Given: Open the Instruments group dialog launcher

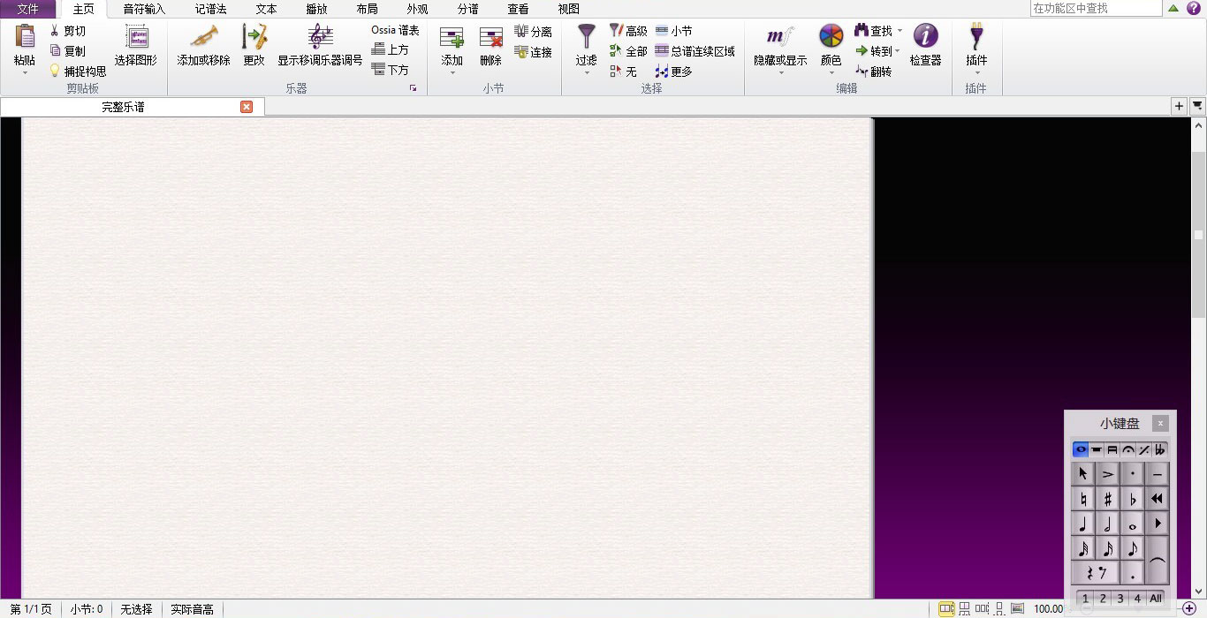Looking at the screenshot, I should coord(413,88).
